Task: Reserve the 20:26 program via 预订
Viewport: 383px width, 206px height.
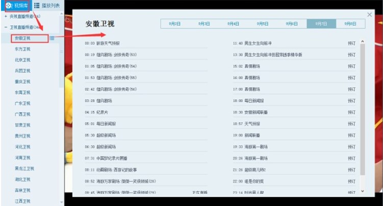Action: click(351, 158)
